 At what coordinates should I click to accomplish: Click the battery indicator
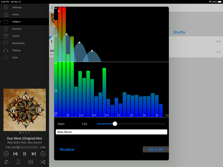pos(220,2)
